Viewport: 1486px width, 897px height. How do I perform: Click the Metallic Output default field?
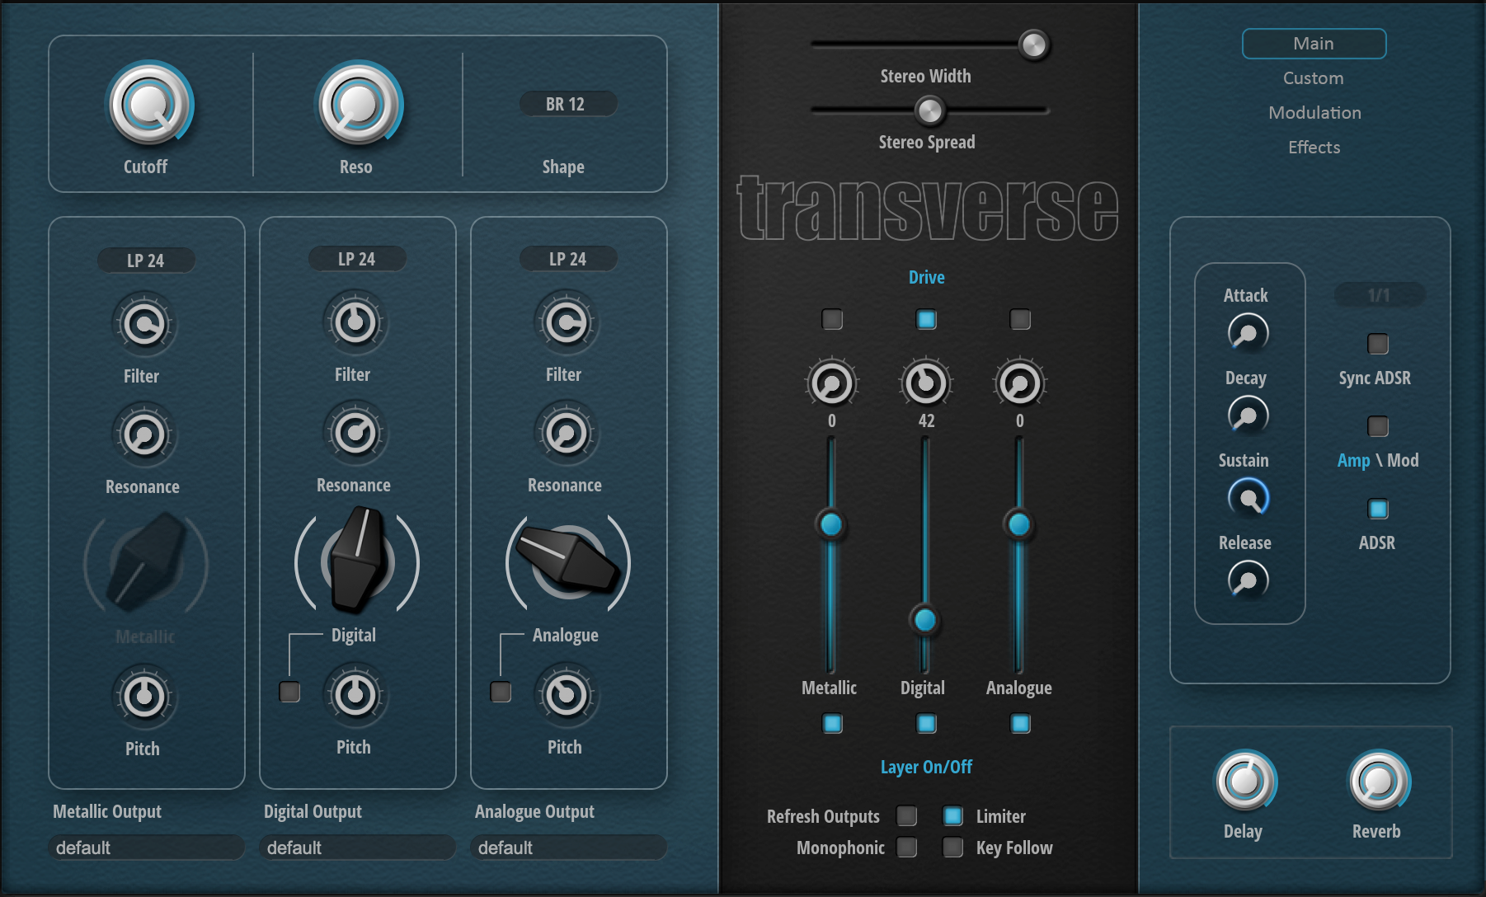(146, 847)
